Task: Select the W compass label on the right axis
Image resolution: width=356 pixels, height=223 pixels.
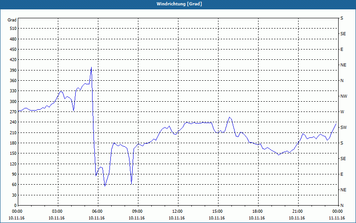Action: (x=342, y=112)
